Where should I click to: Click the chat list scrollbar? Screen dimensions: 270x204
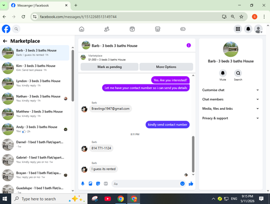(x=73, y=76)
